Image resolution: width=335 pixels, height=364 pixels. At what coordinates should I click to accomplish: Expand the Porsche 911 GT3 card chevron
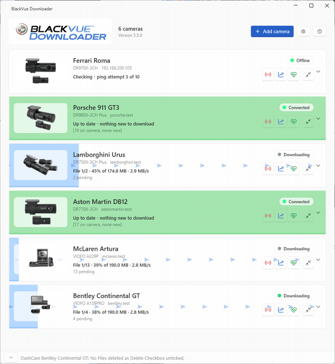click(318, 118)
